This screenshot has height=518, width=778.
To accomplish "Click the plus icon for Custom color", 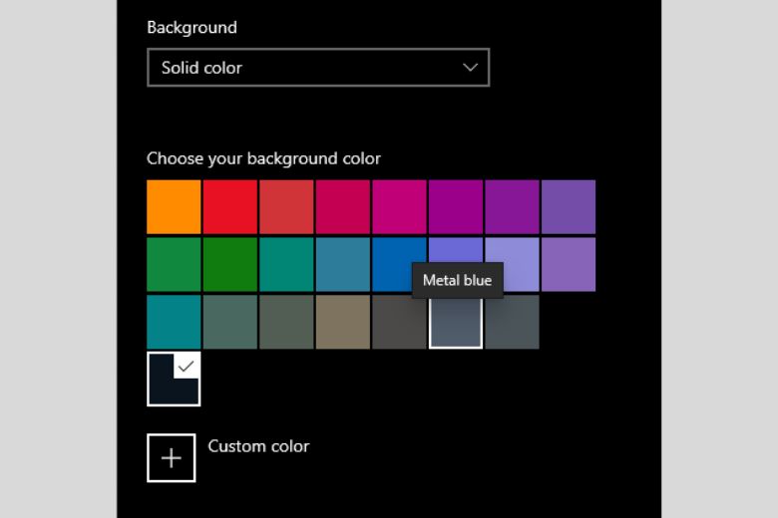I will click(172, 457).
